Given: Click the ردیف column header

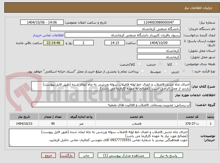Looking at the screenshot, I should [210, 117].
